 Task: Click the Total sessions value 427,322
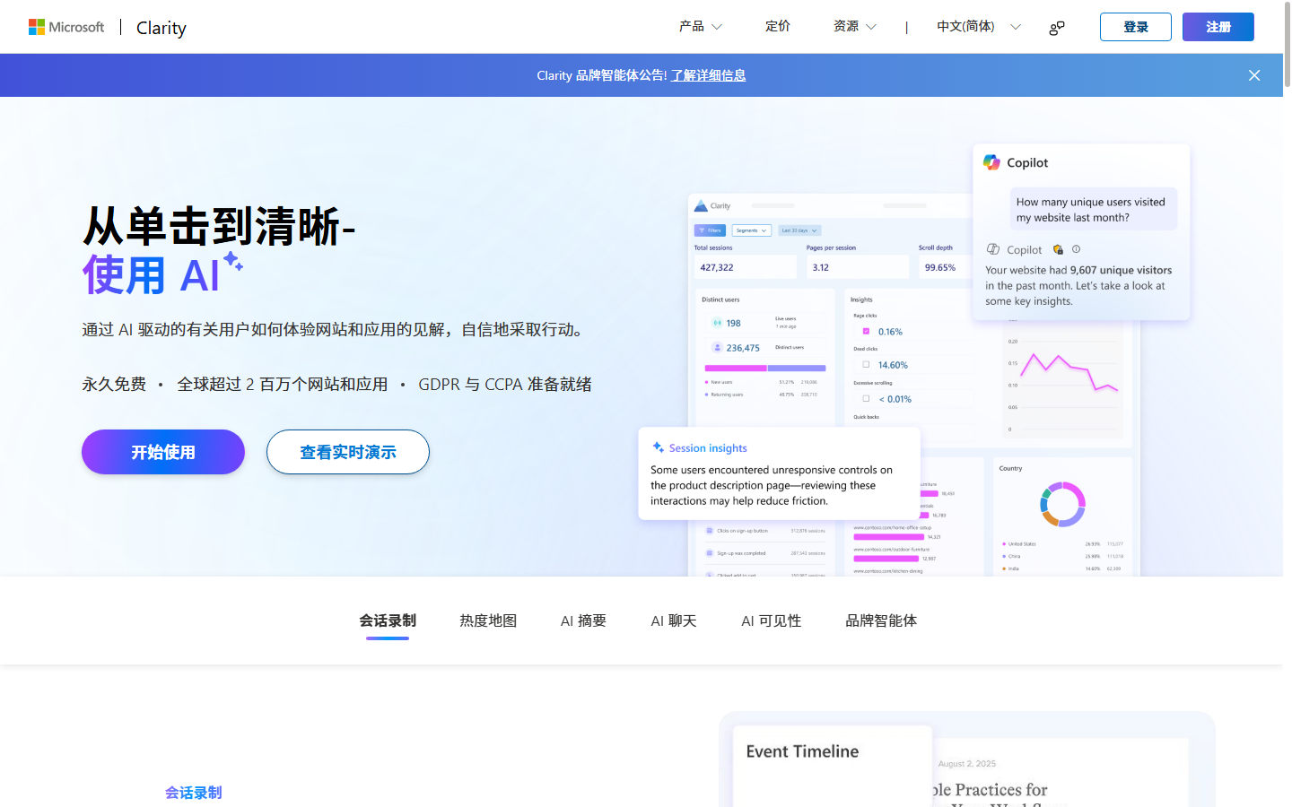(717, 267)
